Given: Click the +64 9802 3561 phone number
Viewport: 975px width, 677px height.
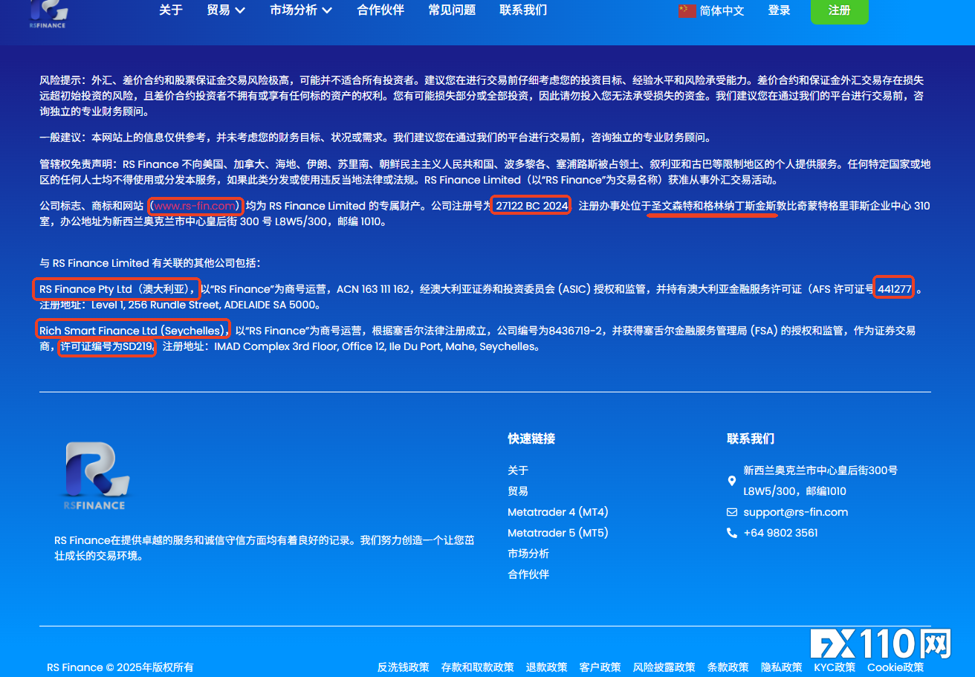Looking at the screenshot, I should tap(780, 533).
